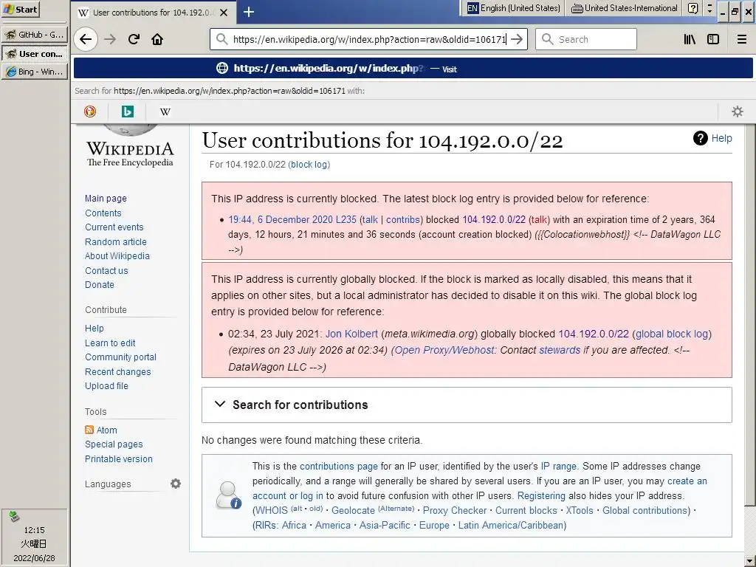Open Printable version link
Image resolution: width=756 pixels, height=567 pixels.
point(119,458)
